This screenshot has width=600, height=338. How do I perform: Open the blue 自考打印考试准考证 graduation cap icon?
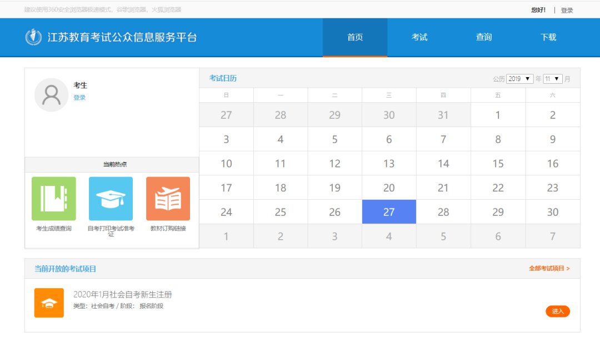click(x=111, y=199)
